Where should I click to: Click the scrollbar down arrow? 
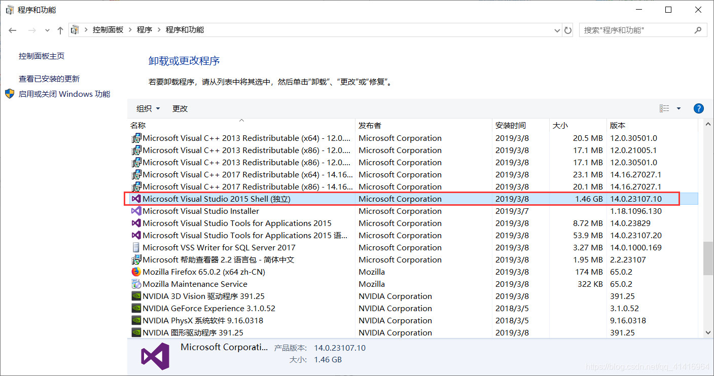708,332
